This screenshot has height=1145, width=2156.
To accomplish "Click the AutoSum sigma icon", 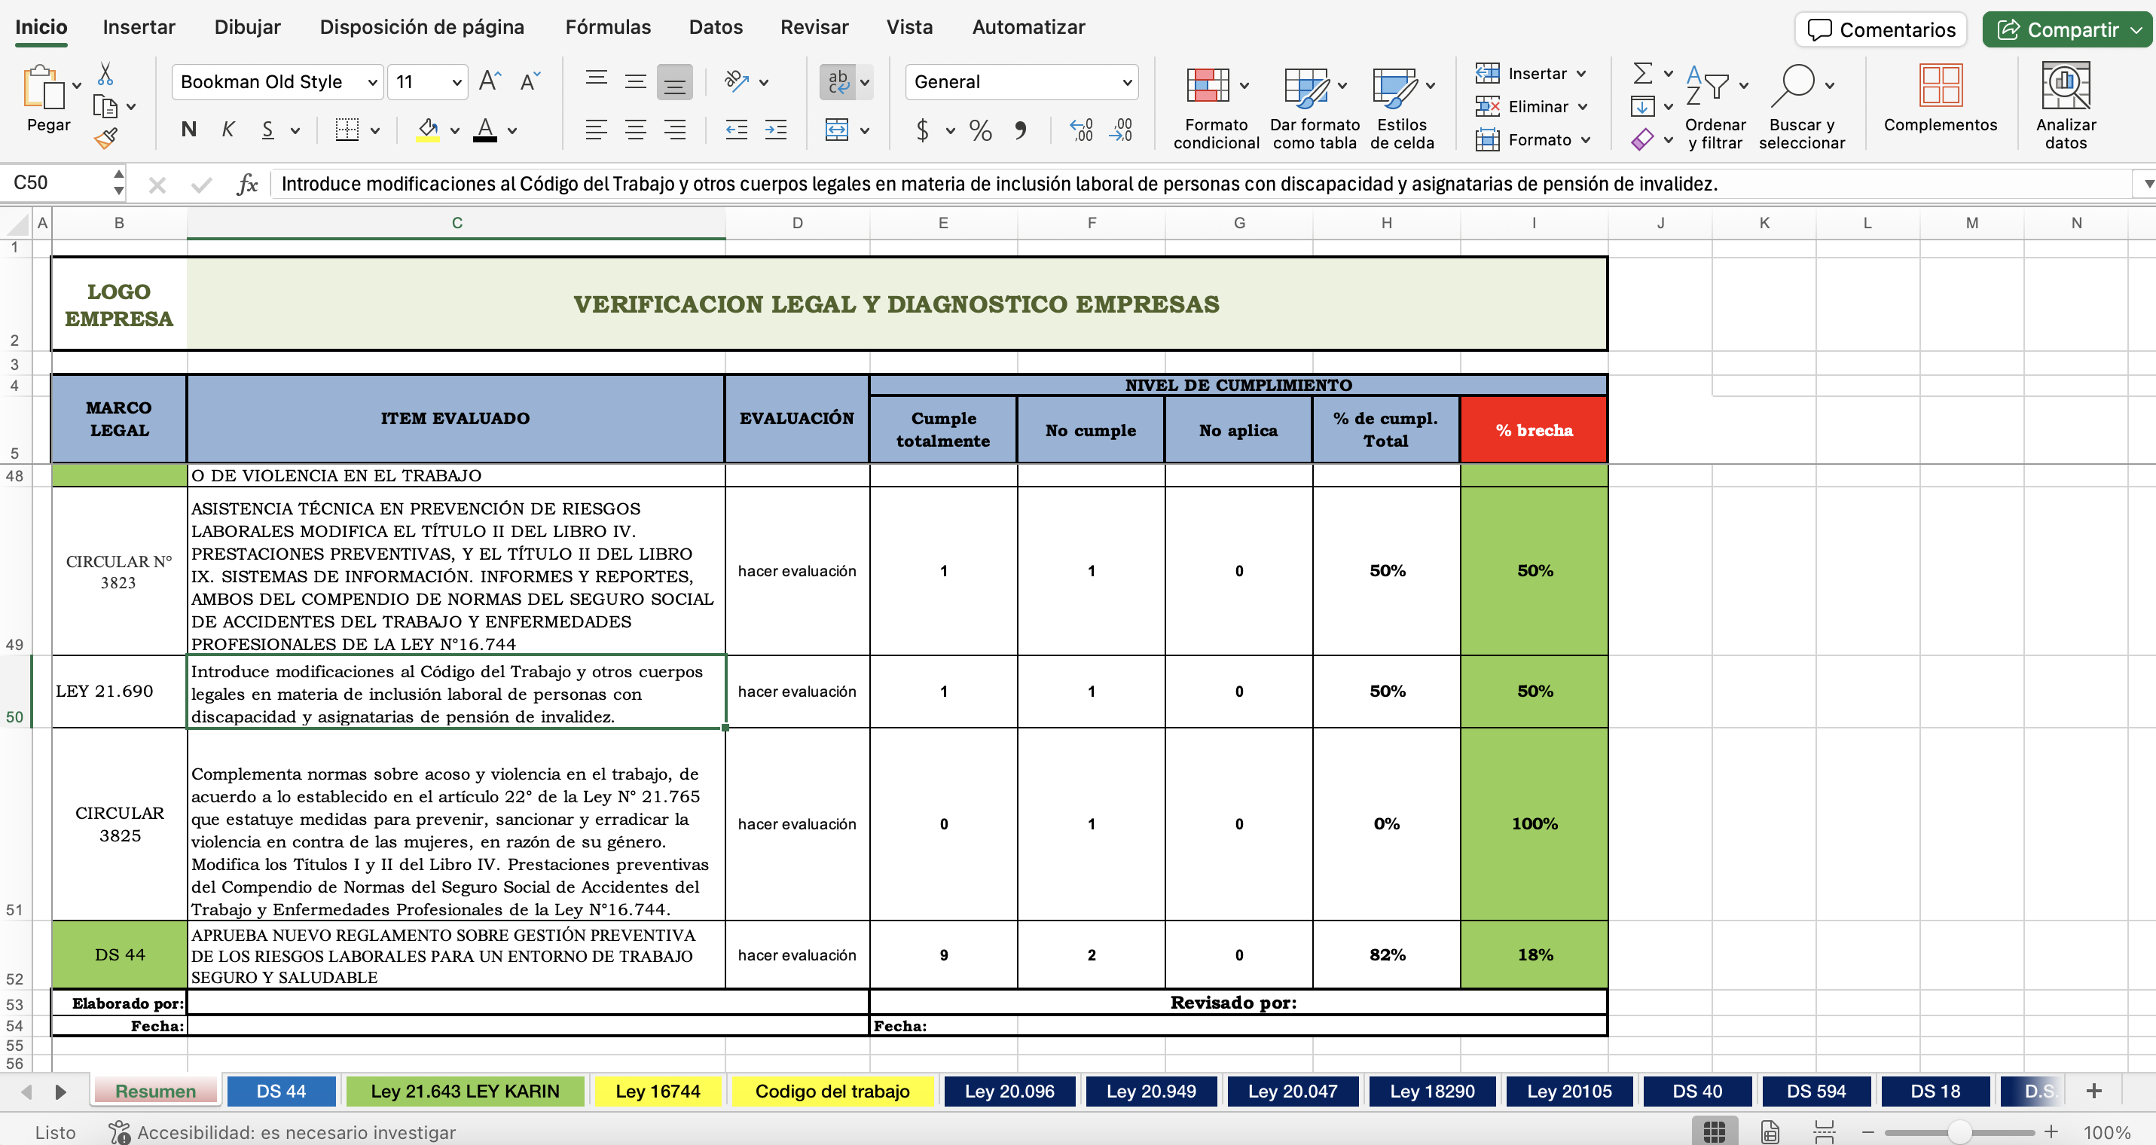I will coord(1643,73).
